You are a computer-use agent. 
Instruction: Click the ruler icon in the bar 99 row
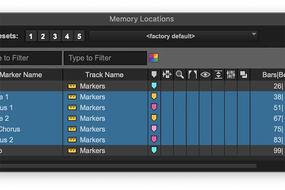72,150
